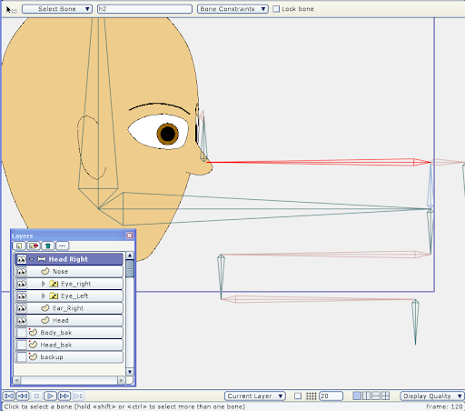Enable the Lock bone checkbox

point(276,9)
